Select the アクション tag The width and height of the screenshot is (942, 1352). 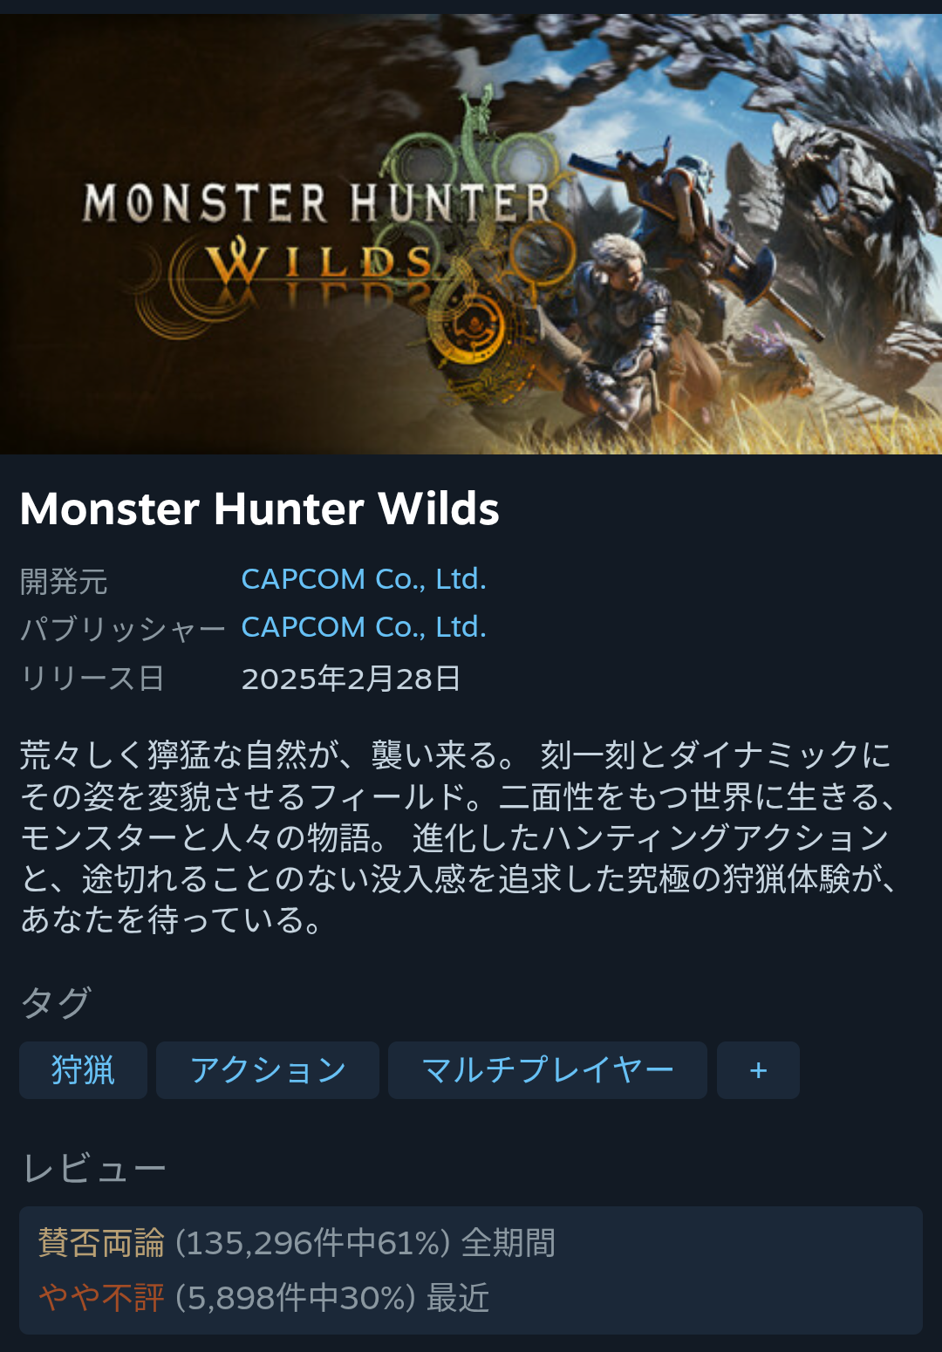[x=268, y=1070]
